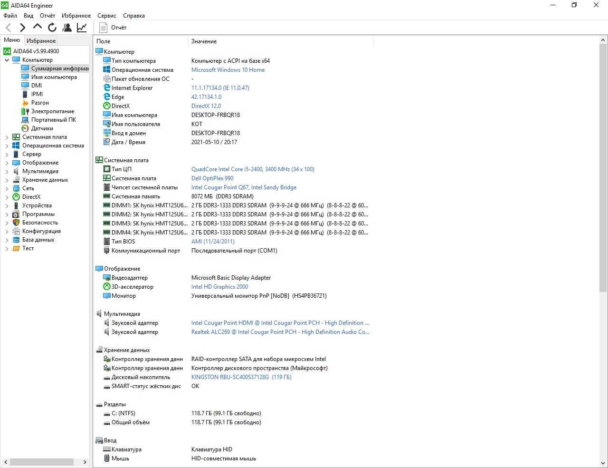Select the DMI tree icon

[x=25, y=86]
